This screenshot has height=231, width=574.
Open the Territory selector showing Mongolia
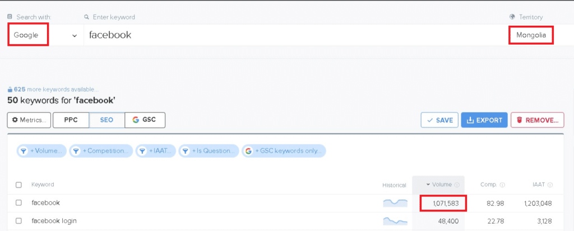531,35
